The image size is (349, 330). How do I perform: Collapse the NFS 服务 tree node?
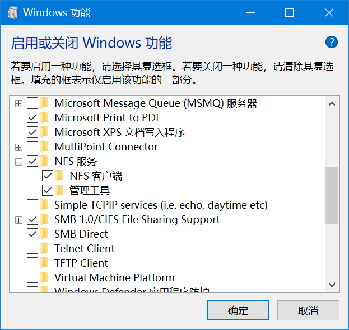tap(18, 162)
